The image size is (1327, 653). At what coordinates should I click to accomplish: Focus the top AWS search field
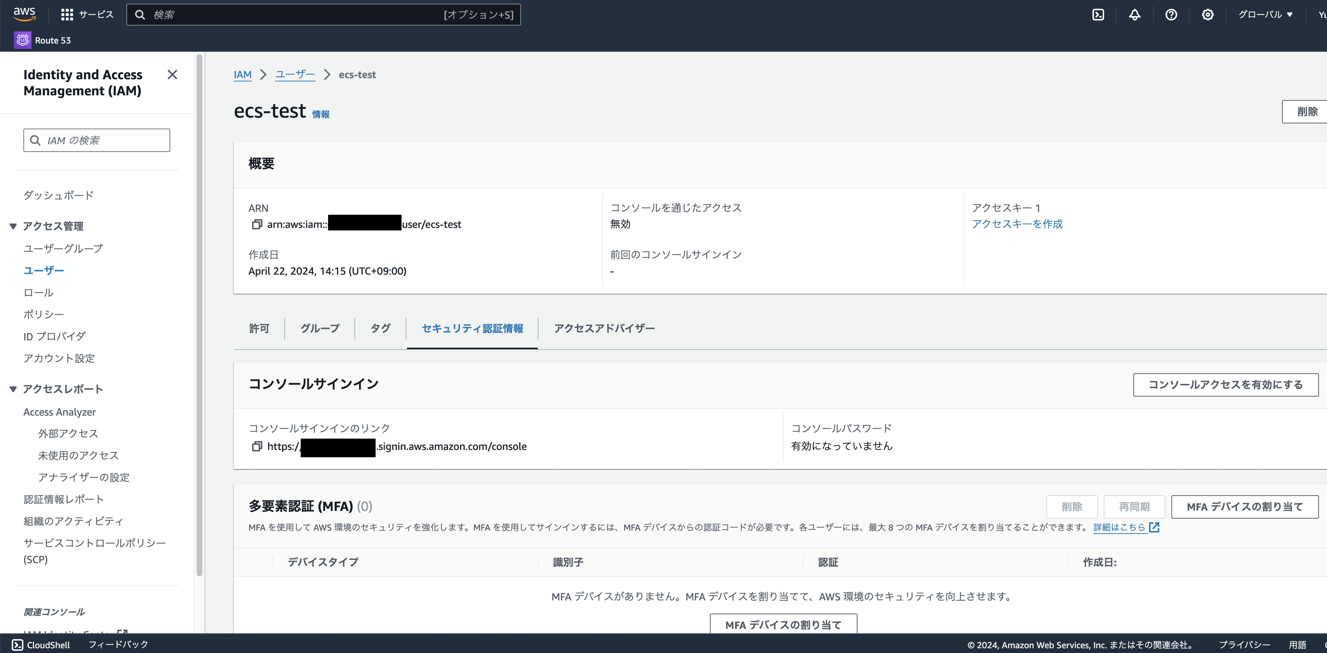[x=323, y=14]
